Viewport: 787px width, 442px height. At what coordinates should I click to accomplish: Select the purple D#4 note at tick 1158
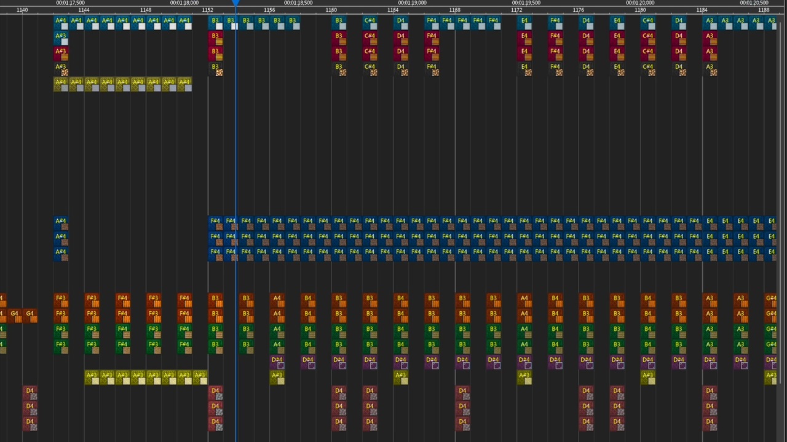coord(308,362)
